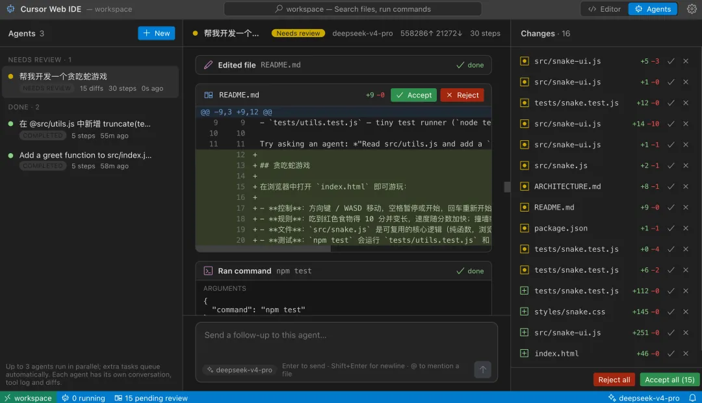Accept README.md change in Changes list
This screenshot has width=702, height=403.
[x=671, y=207]
